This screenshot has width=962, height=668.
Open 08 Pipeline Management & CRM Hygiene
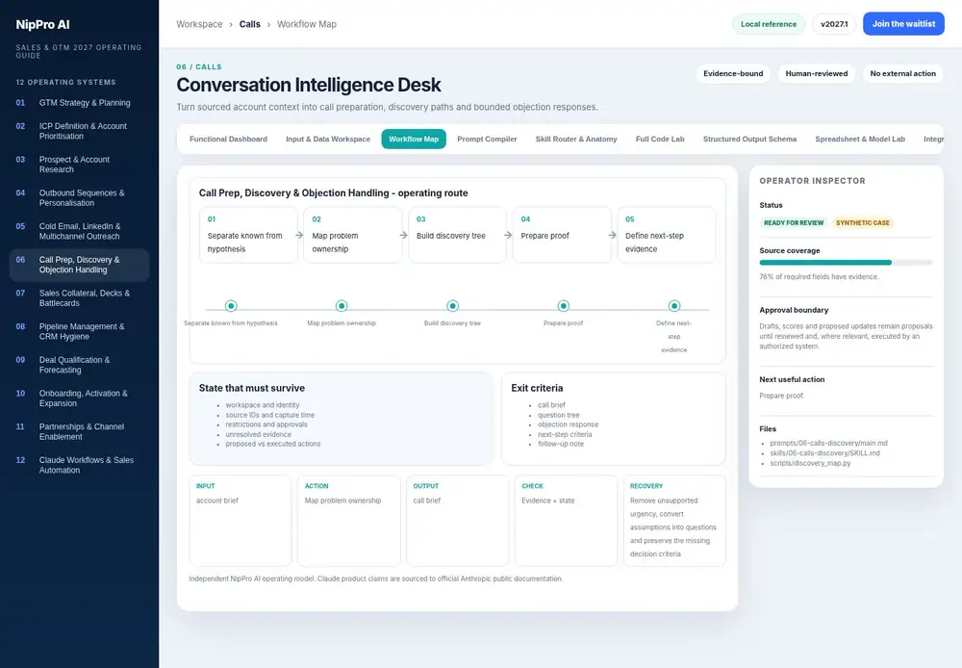coord(79,331)
